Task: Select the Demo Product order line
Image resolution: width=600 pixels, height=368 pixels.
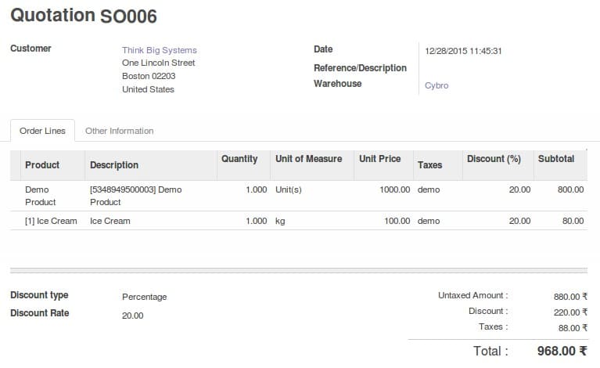Action: tap(41, 196)
